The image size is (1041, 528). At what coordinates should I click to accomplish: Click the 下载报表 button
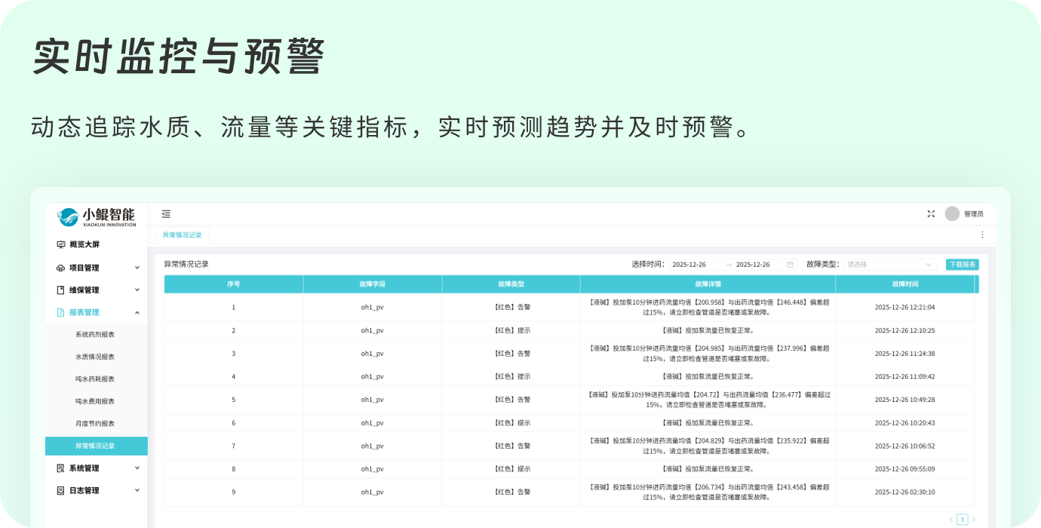[x=962, y=265]
